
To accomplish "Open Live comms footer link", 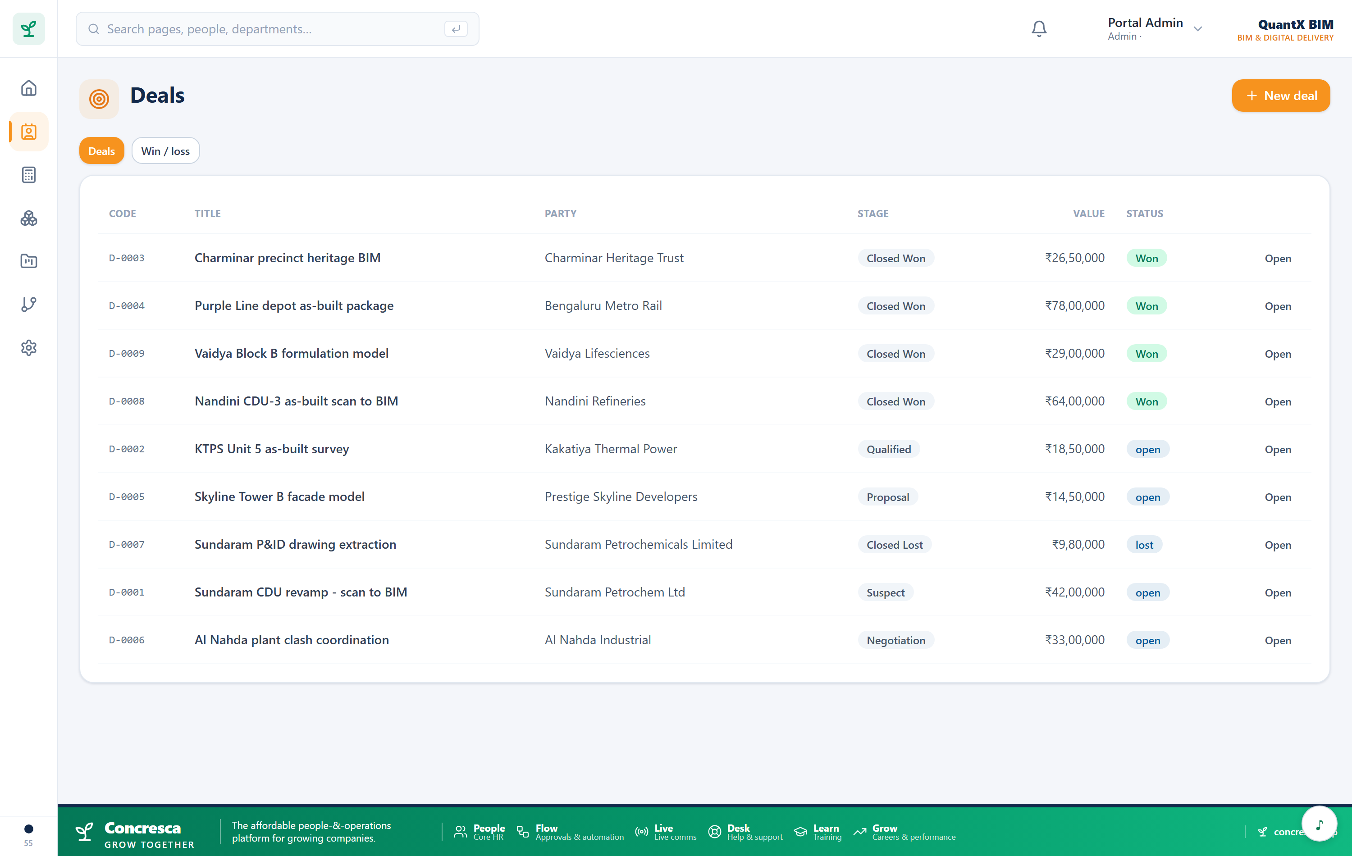I will pos(666,832).
